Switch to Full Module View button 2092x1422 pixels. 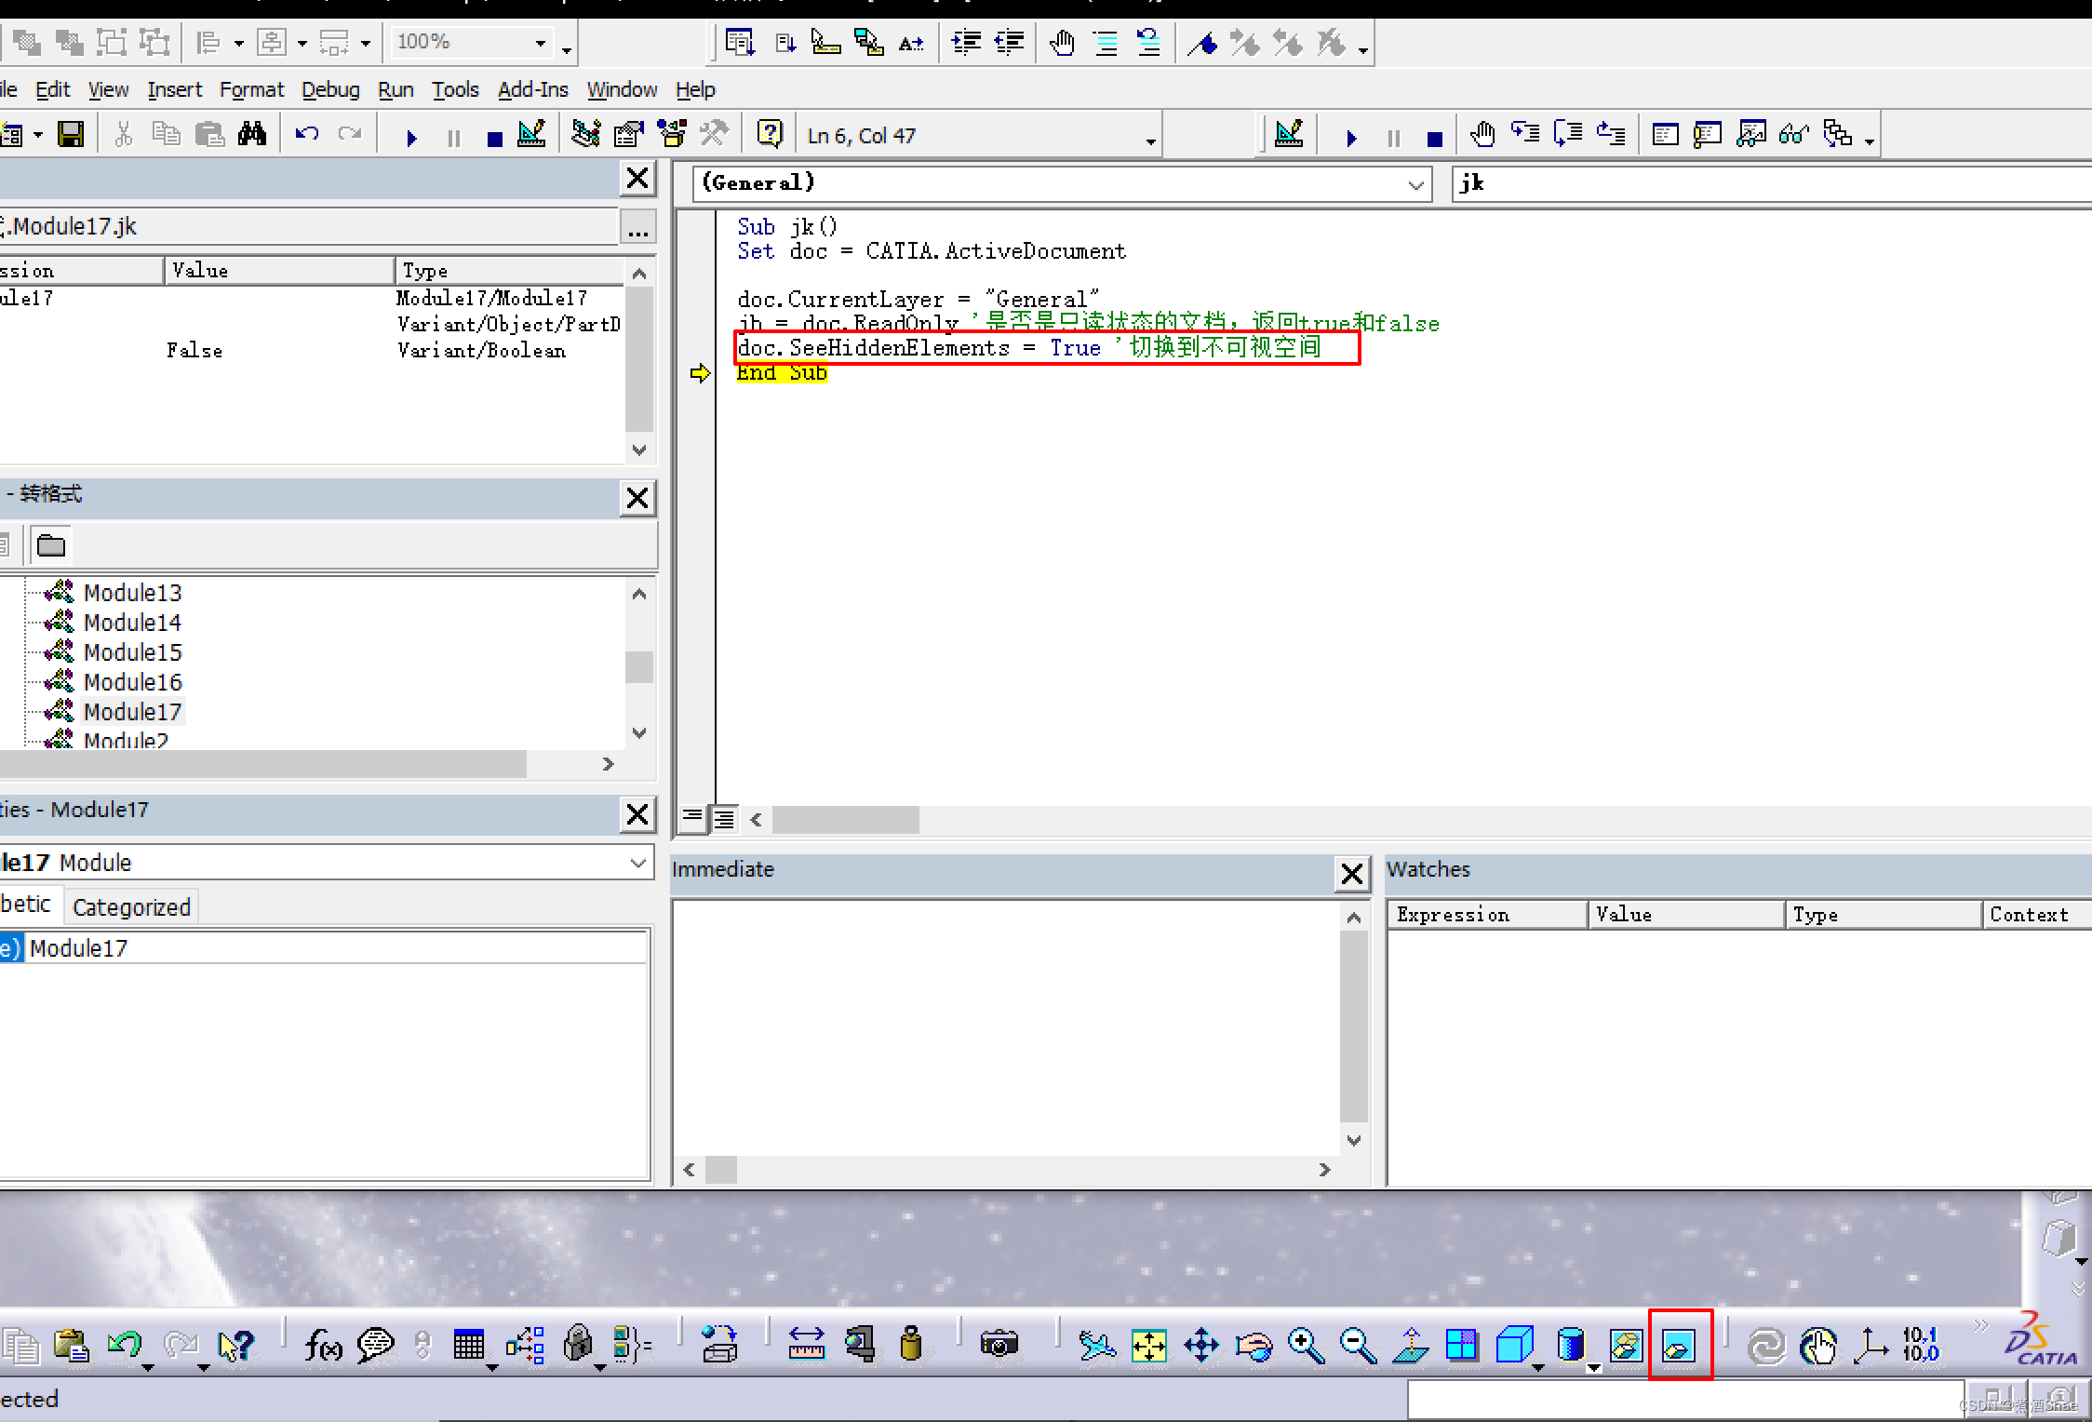724,819
